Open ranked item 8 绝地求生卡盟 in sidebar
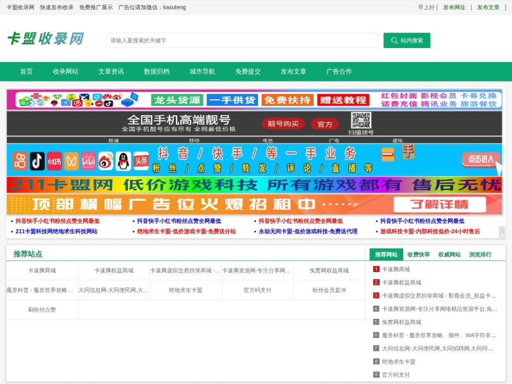Viewport: 512px width, 384px height. pyautogui.click(x=399, y=362)
